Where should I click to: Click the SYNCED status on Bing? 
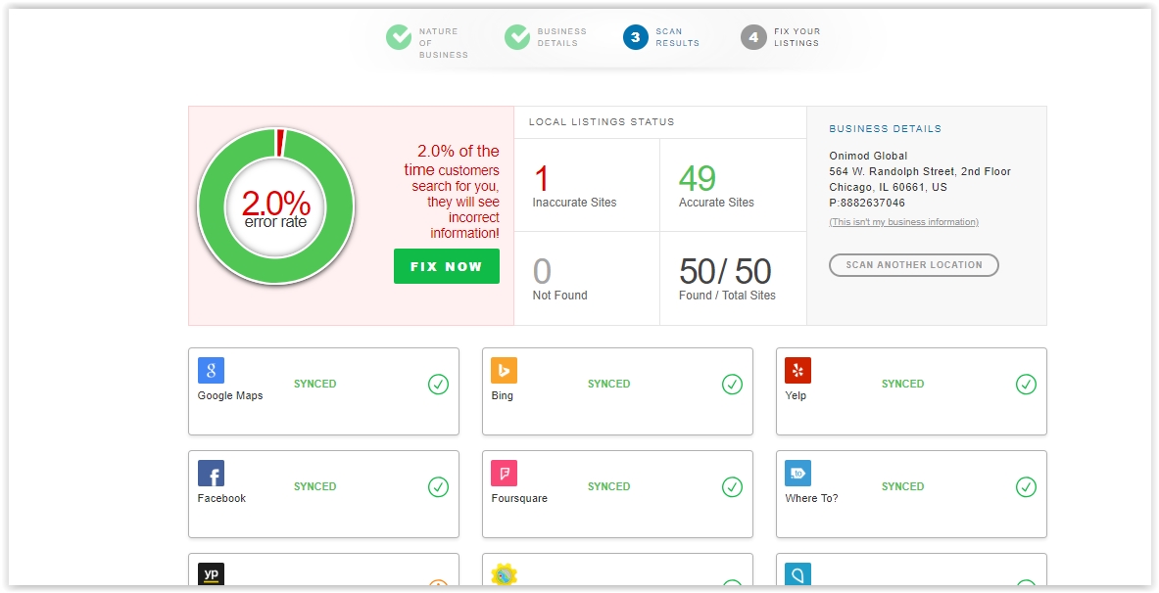pyautogui.click(x=609, y=384)
